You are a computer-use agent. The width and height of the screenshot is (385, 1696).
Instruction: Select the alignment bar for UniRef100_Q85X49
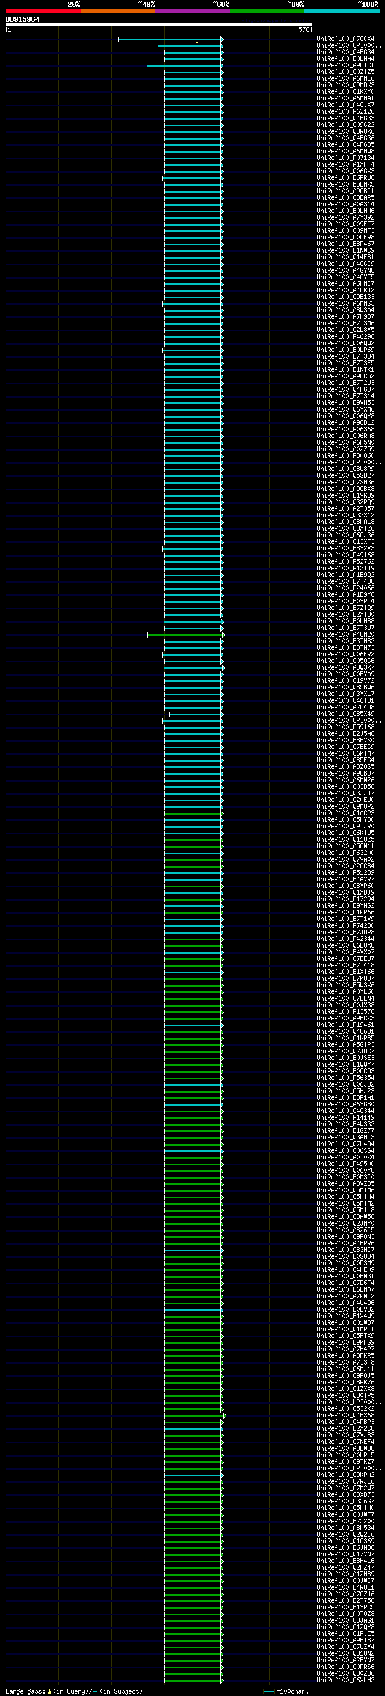coord(196,714)
